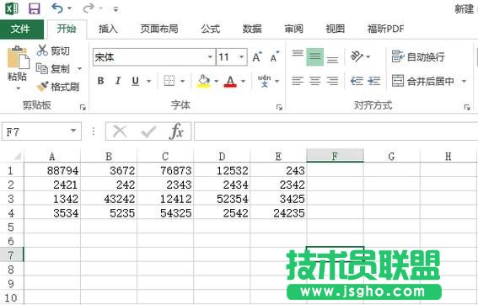Screen dimensions: 478x305
Task: Click Increase Indent icon
Action: 374,81
